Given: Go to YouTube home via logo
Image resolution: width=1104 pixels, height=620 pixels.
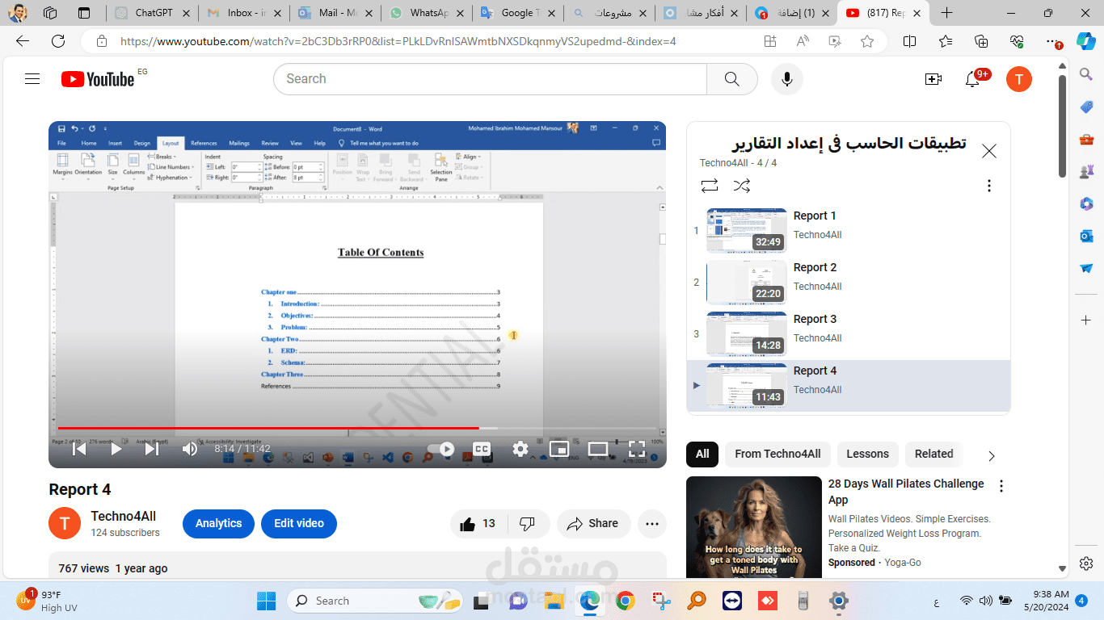Looking at the screenshot, I should coord(98,79).
